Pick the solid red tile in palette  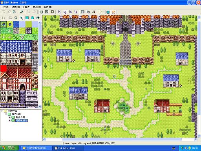[x=4, y=69]
